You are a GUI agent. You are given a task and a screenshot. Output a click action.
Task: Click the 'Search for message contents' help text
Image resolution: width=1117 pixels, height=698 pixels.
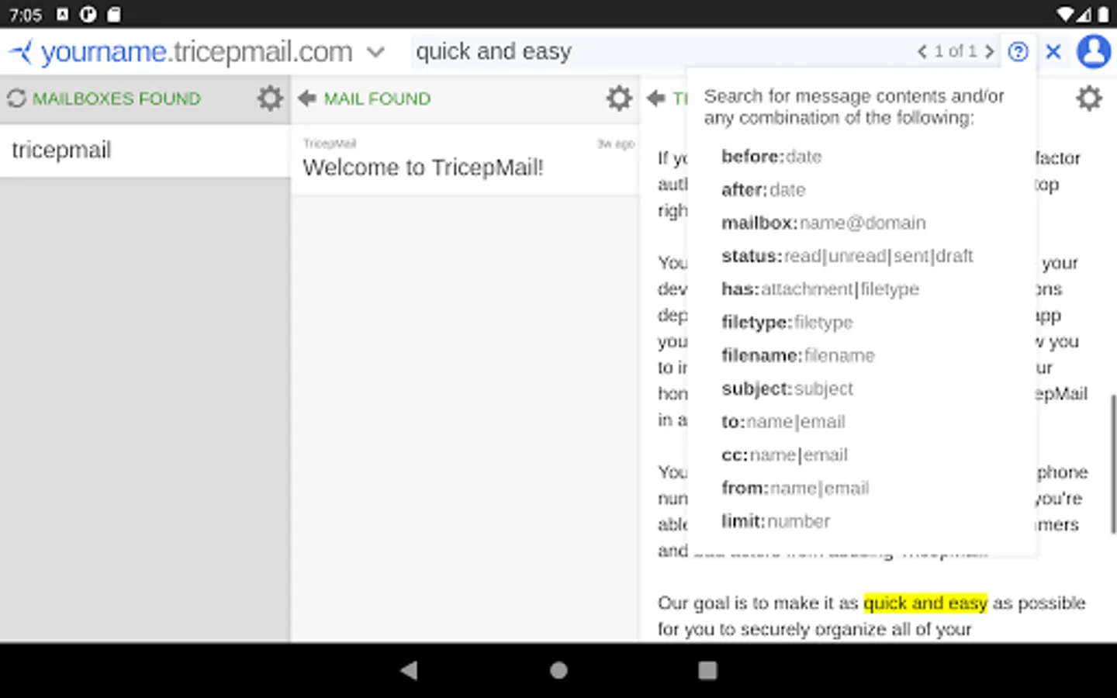pyautogui.click(x=853, y=107)
